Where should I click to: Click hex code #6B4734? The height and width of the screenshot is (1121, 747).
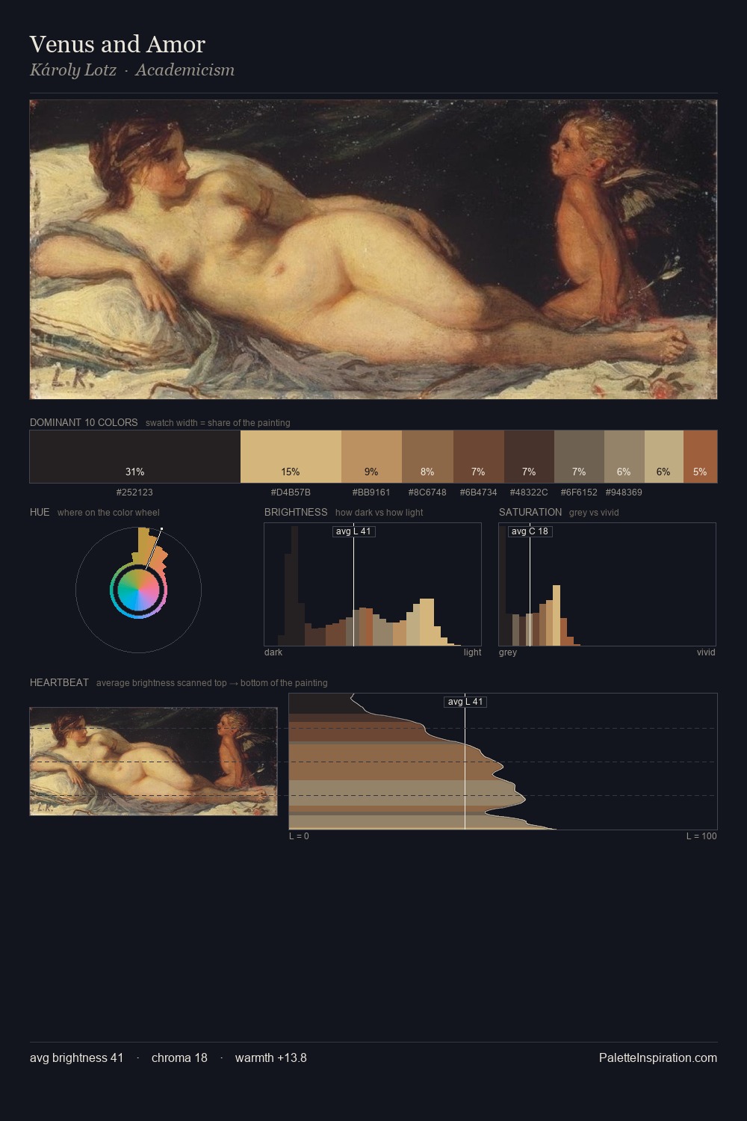tap(478, 492)
